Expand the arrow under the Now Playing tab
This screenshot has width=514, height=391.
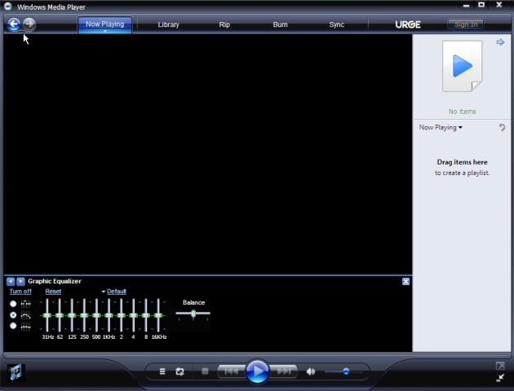click(x=105, y=31)
